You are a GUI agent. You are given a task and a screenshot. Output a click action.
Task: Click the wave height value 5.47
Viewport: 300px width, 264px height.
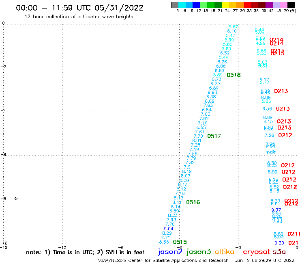pos(231,35)
